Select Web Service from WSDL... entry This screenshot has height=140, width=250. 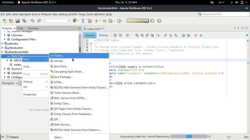[79, 98]
